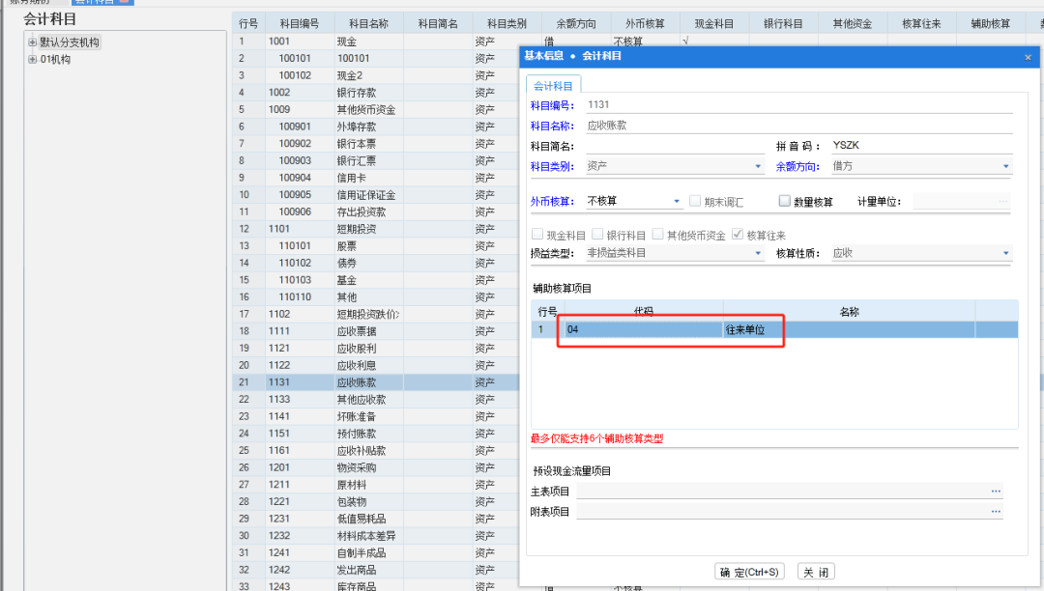Select the 低值易耗品 account row
The image size is (1044, 591).
(x=376, y=519)
